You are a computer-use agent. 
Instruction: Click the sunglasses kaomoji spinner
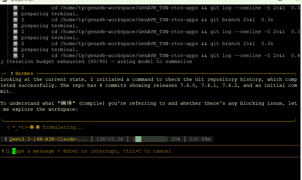pyautogui.click(x=23, y=127)
